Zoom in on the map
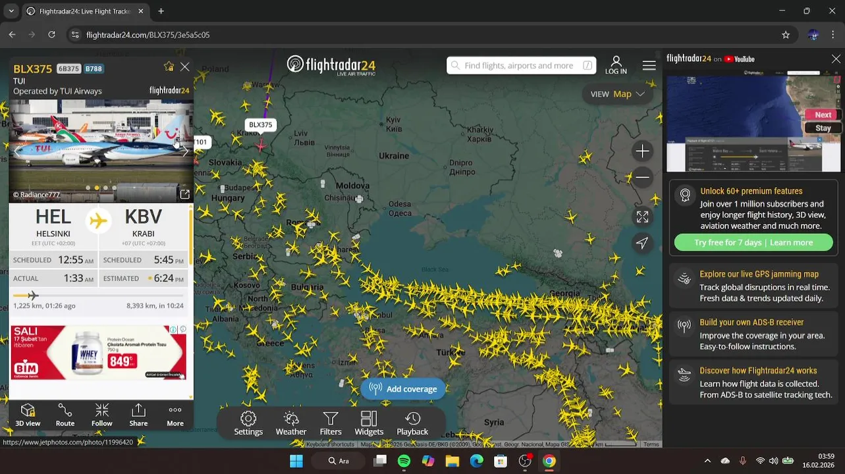Viewport: 845px width, 474px height. tap(642, 151)
